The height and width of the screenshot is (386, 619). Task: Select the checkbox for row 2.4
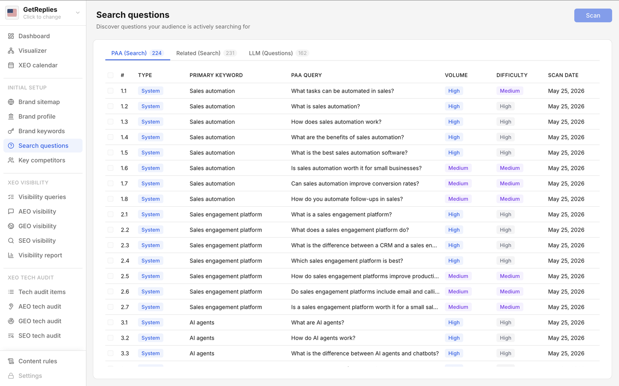pos(110,261)
